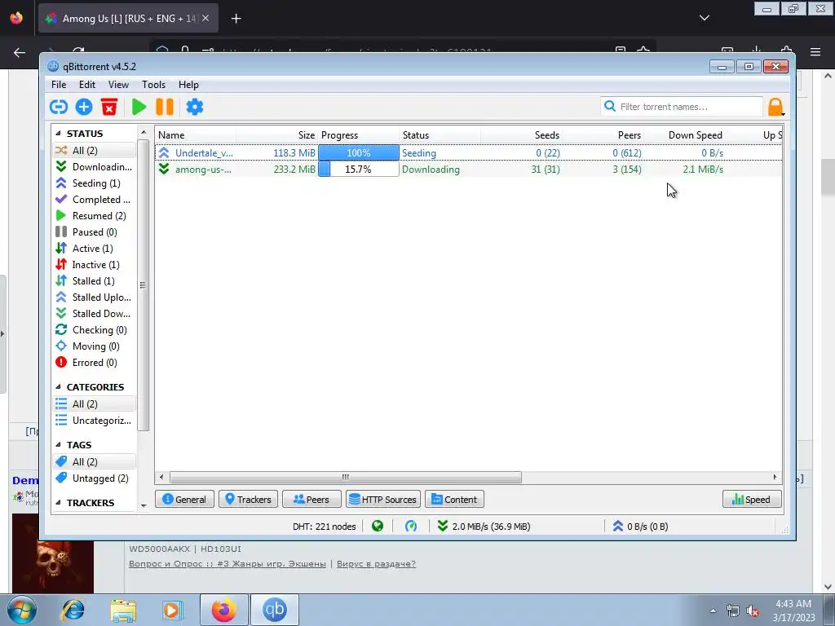Viewport: 835px width, 626px height.
Task: Open a new tab in Firefox
Action: point(236,19)
